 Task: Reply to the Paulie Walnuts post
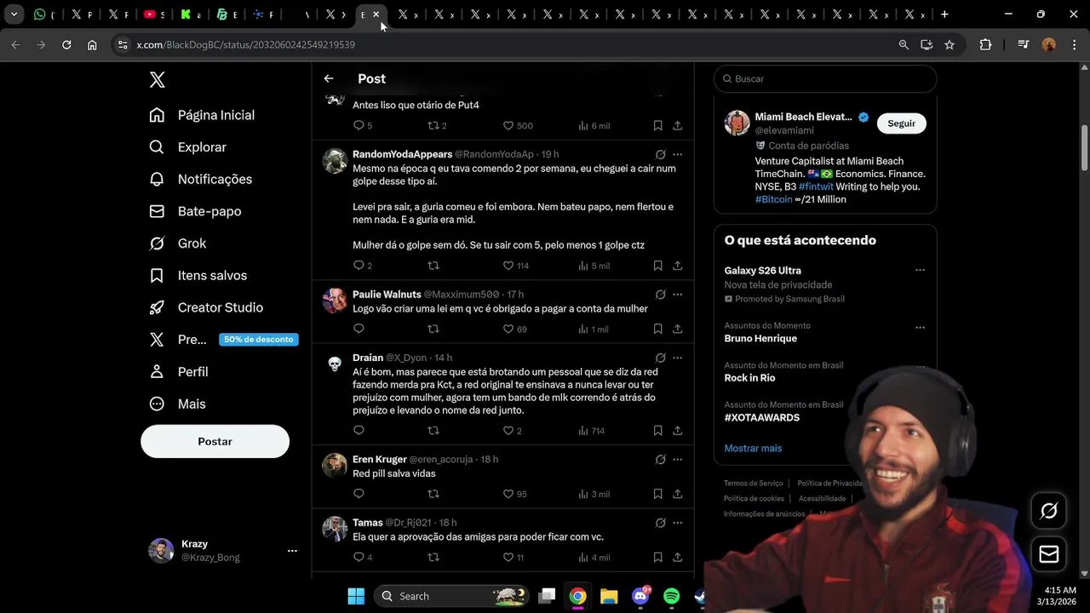click(359, 329)
